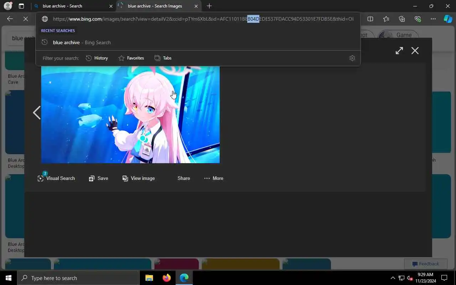Open the network status tray icon

point(401,278)
